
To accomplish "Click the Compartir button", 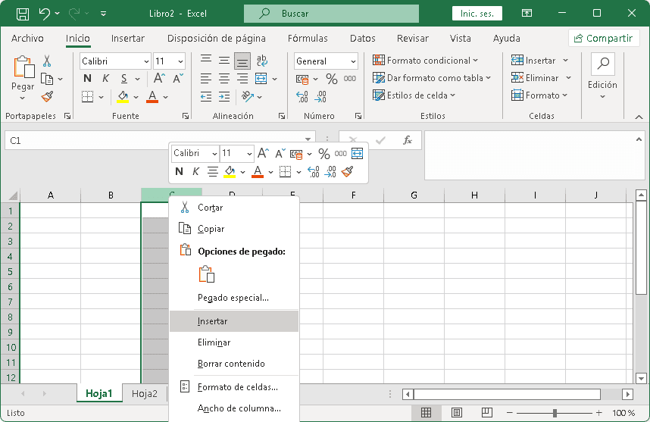I will pos(604,38).
